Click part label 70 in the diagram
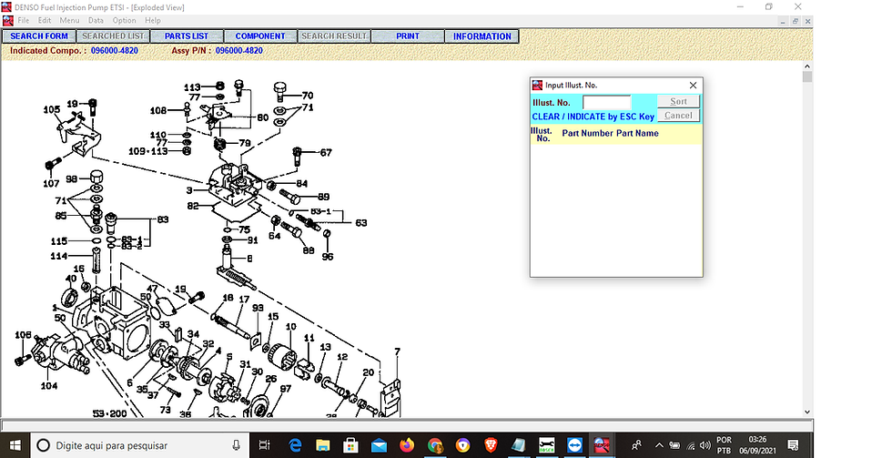 click(308, 95)
